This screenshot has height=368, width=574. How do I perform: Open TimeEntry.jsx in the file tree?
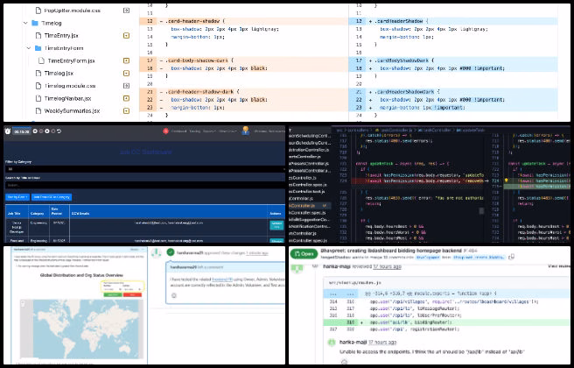click(61, 36)
